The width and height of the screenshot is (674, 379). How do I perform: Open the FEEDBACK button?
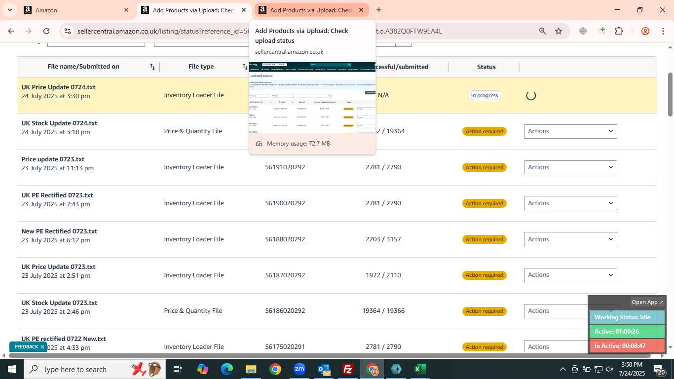point(26,347)
